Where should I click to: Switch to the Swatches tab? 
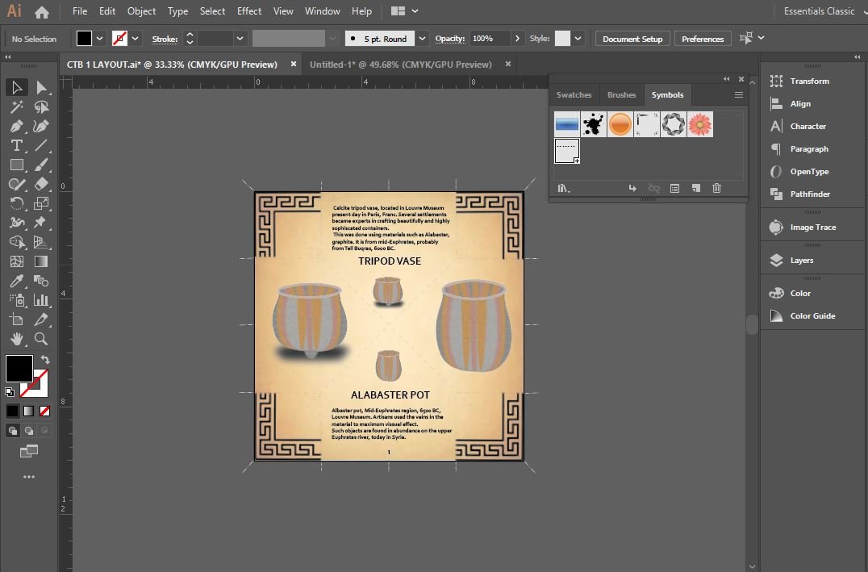[x=574, y=95]
